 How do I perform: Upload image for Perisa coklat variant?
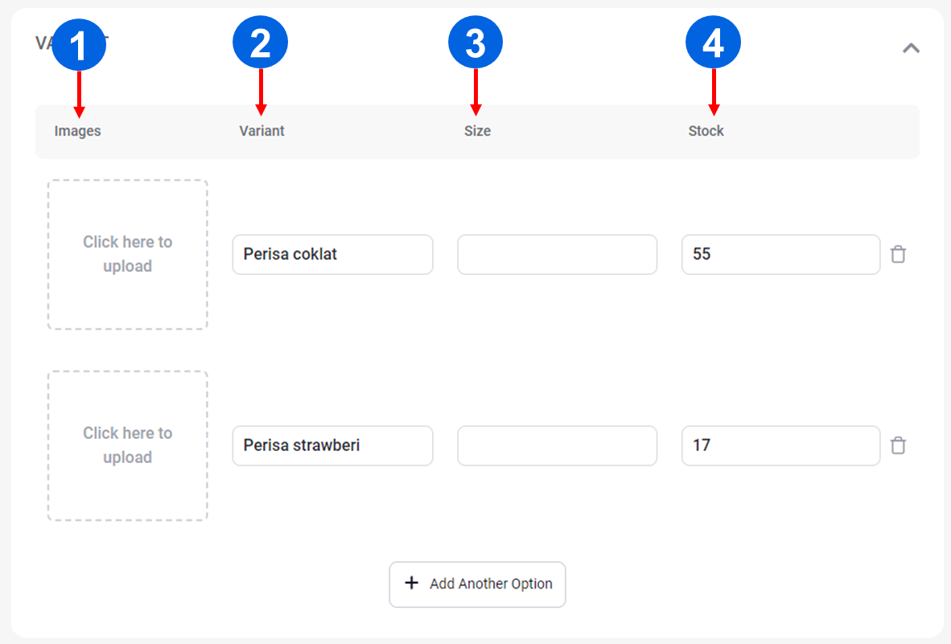127,254
